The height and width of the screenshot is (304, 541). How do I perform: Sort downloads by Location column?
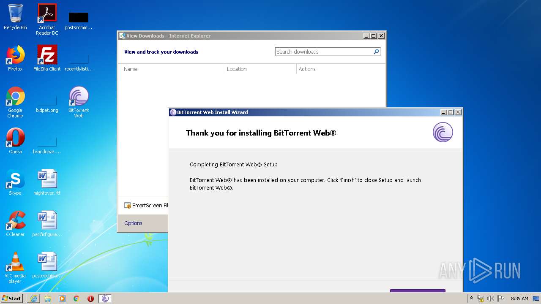[261, 69]
